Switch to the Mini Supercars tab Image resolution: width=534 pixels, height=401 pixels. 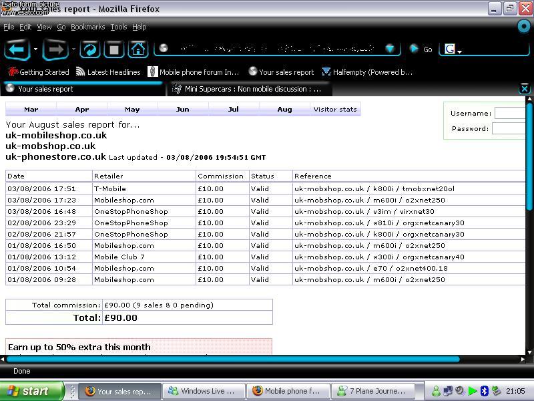250,89
